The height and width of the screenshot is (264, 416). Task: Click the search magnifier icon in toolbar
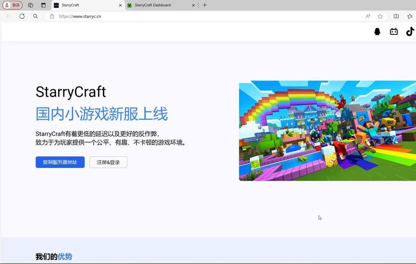35,16
